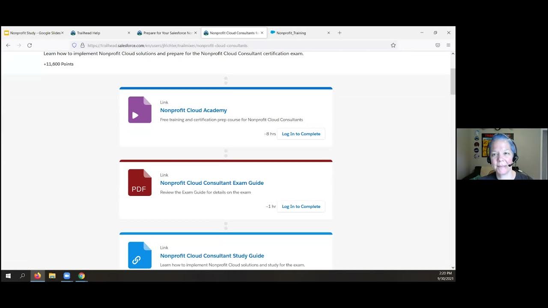This screenshot has width=548, height=308.
Task: Click Log In to Complete for Cloud Academy
Action: click(301, 134)
